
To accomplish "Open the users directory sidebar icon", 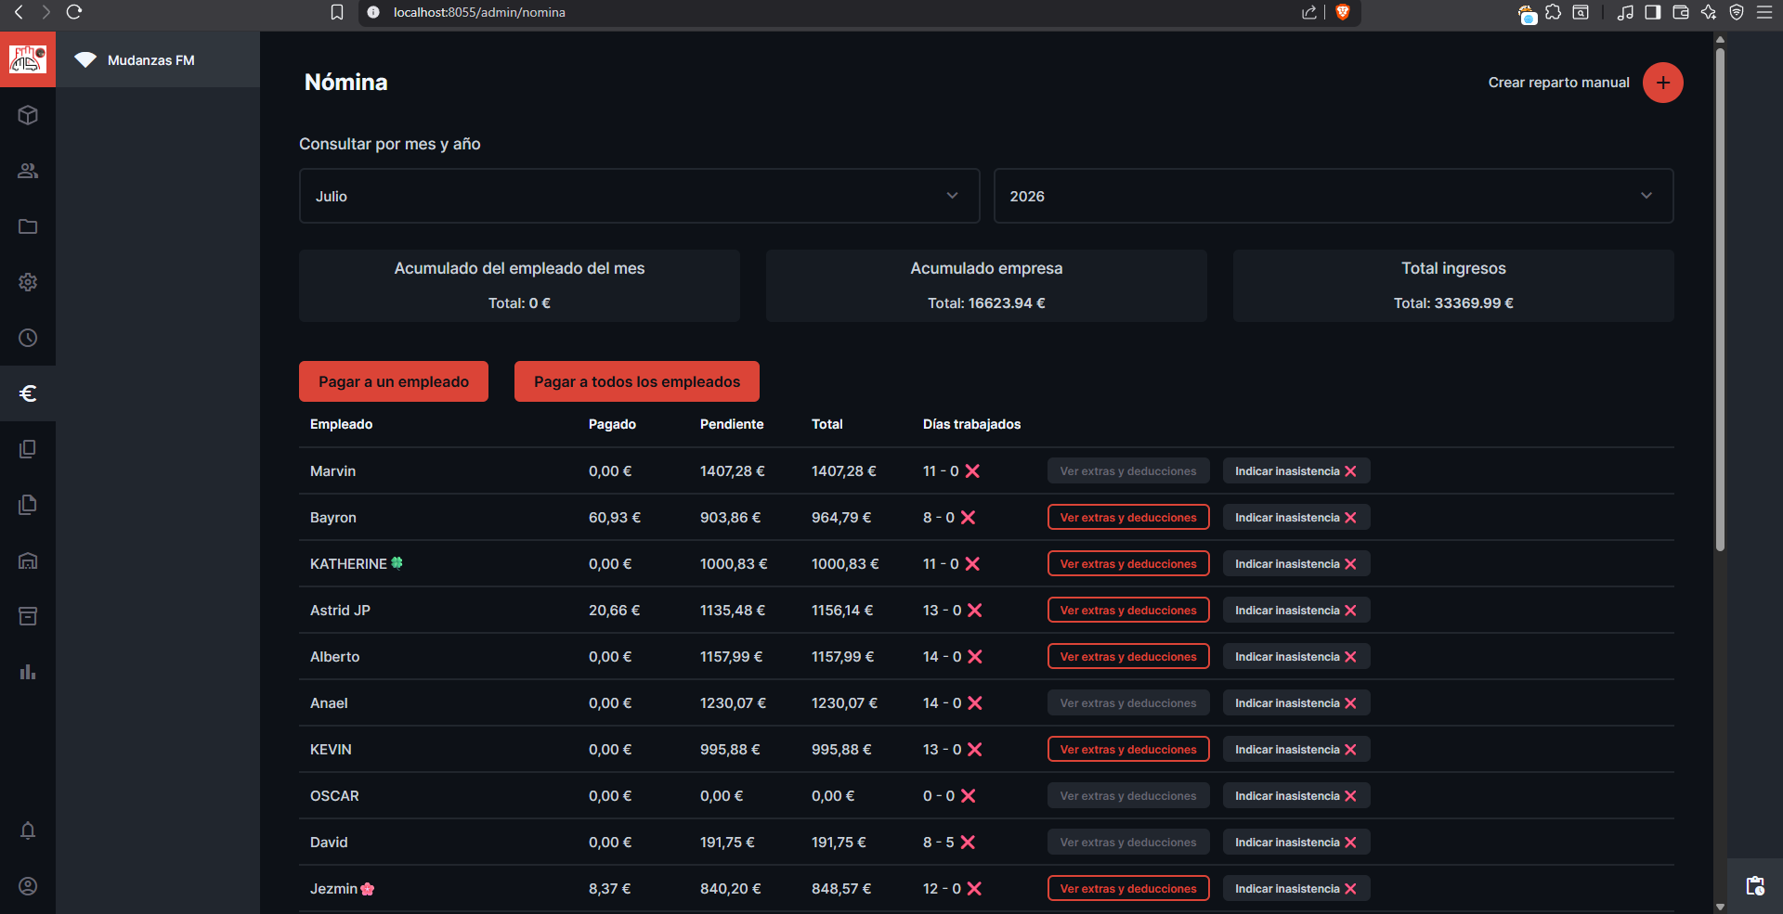I will coord(28,171).
